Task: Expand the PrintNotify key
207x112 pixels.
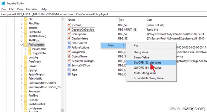Action: click(x=22, y=79)
